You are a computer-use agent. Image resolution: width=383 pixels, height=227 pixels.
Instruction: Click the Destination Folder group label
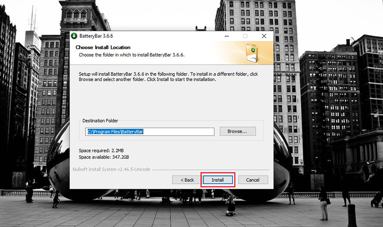(100, 121)
